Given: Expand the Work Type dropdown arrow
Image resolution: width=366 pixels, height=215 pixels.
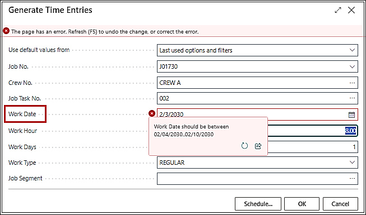Looking at the screenshot, I should tap(352, 163).
